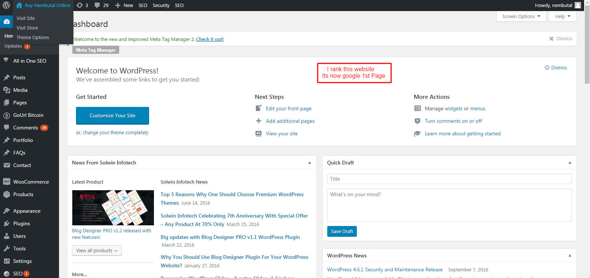Open Big updates Blog Designer PRO v1.1 article
The image size is (590, 278).
[230, 237]
